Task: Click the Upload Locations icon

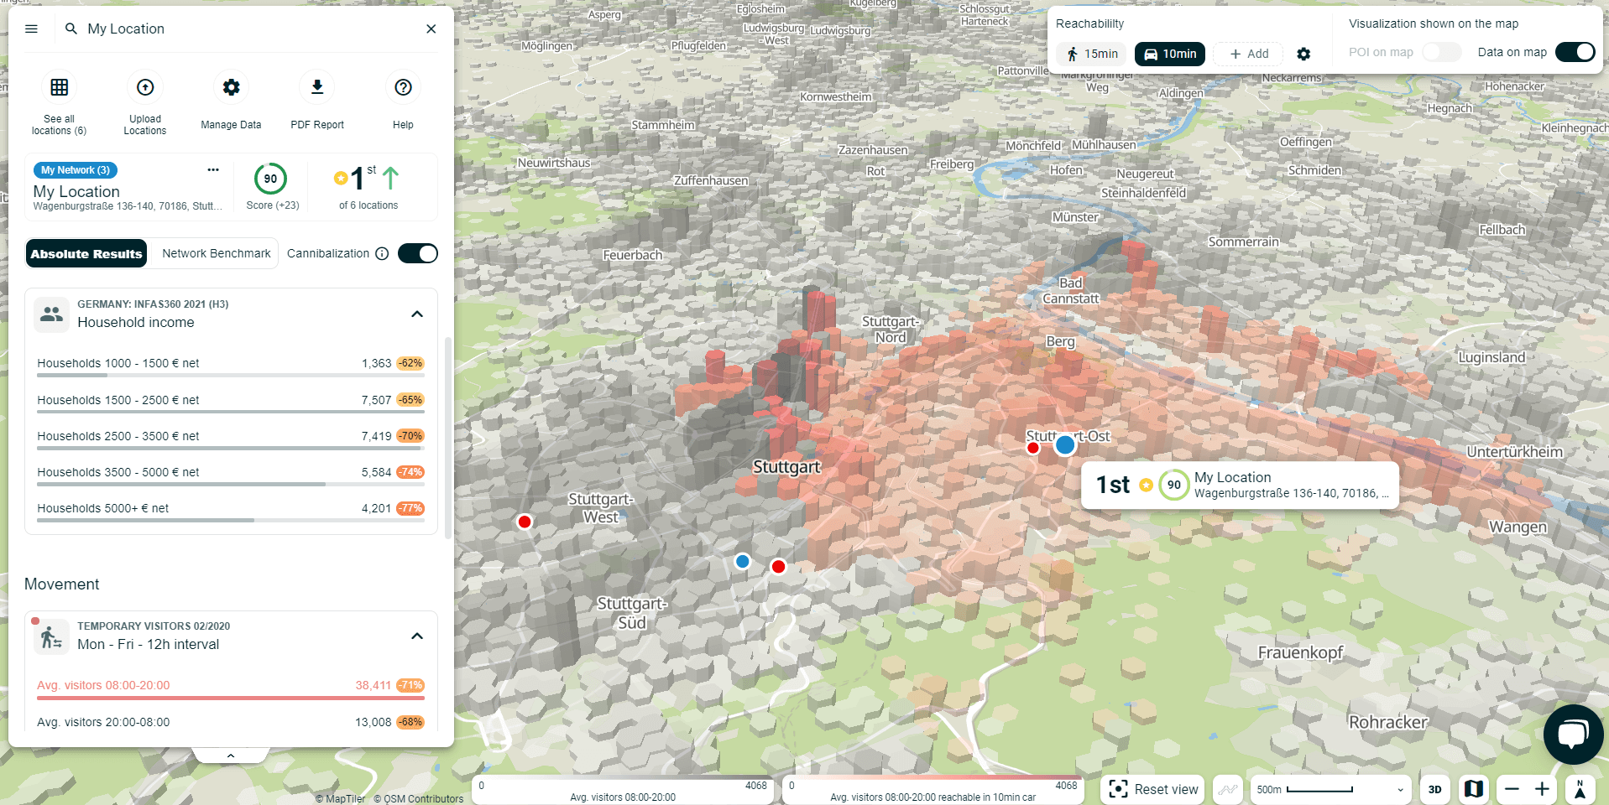Action: pos(145,87)
